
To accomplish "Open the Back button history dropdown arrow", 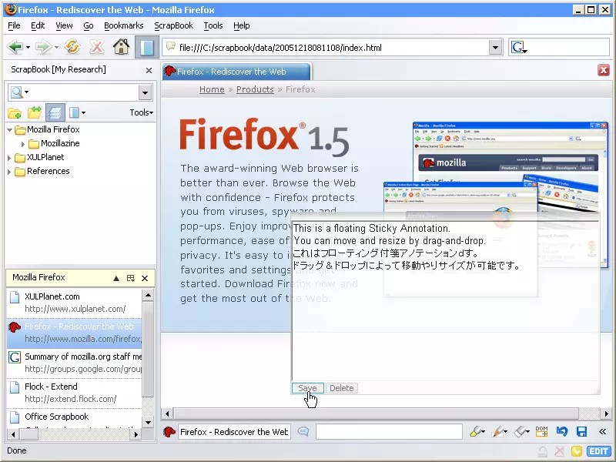I will click(28, 48).
